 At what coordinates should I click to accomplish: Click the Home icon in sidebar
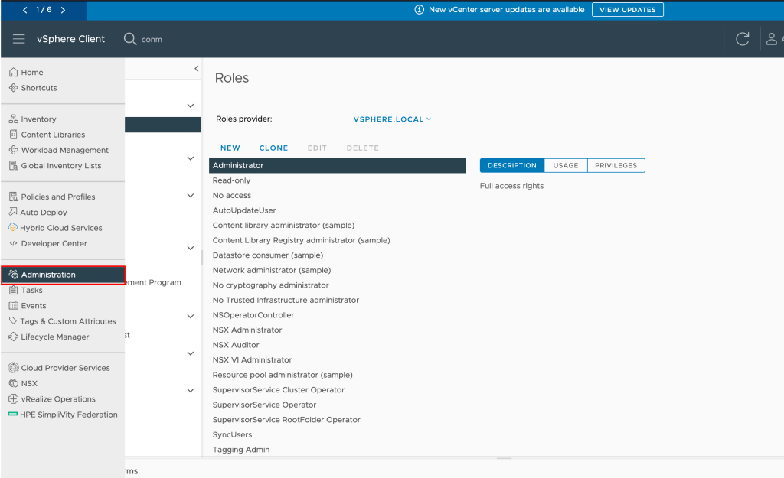(13, 73)
